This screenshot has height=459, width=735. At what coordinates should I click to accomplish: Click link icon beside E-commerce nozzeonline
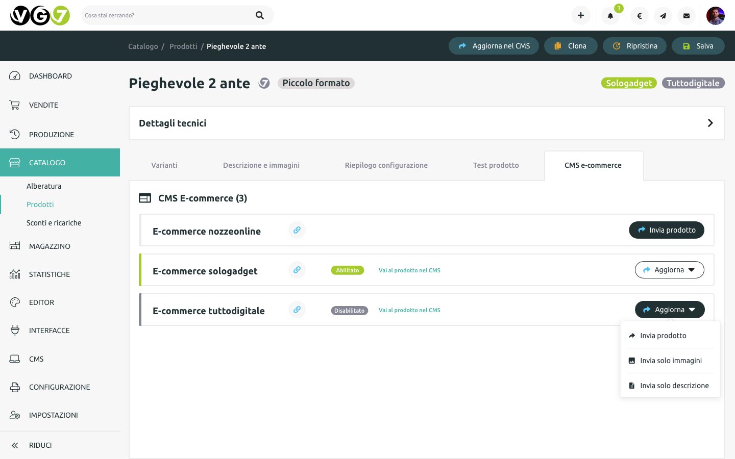click(297, 230)
